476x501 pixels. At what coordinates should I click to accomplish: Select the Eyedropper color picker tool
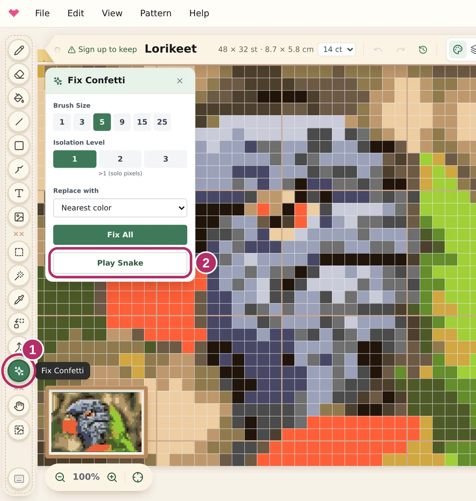tap(19, 299)
